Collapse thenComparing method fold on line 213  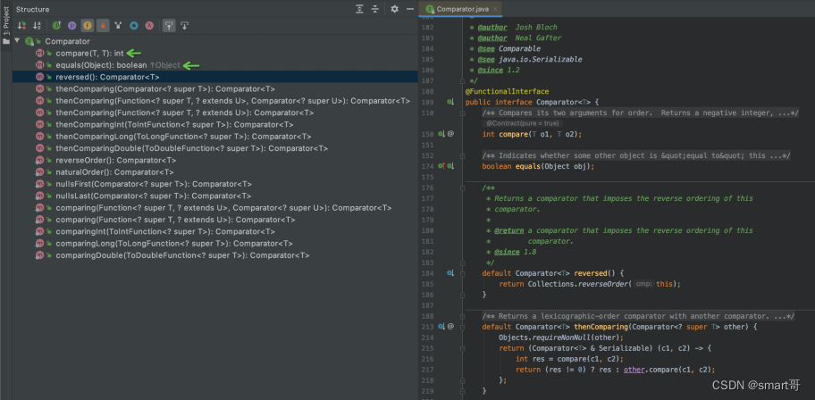click(462, 327)
